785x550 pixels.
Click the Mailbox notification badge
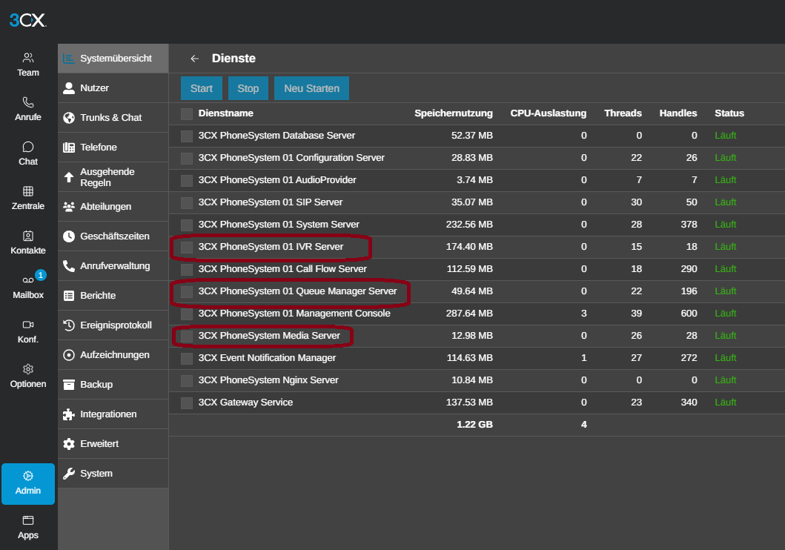click(41, 275)
